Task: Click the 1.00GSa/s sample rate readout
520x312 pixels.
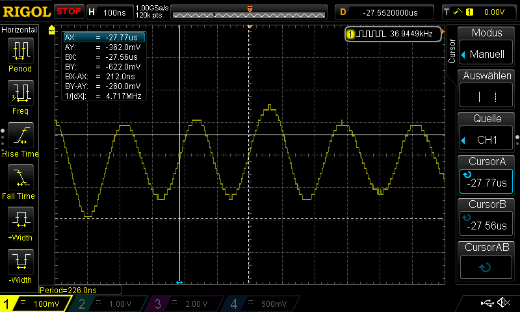Action: coord(152,8)
